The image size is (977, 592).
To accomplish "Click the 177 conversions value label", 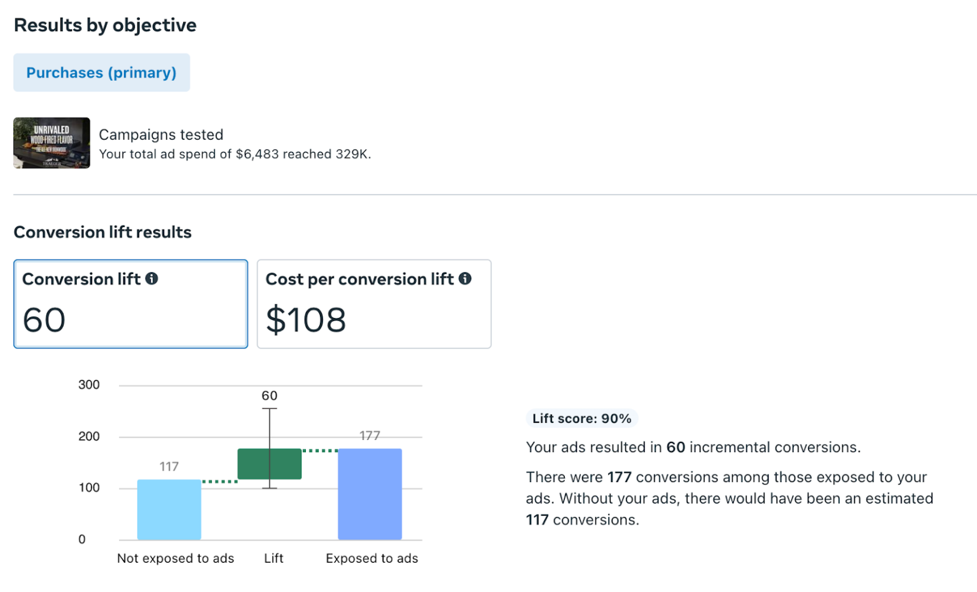I will tap(370, 436).
